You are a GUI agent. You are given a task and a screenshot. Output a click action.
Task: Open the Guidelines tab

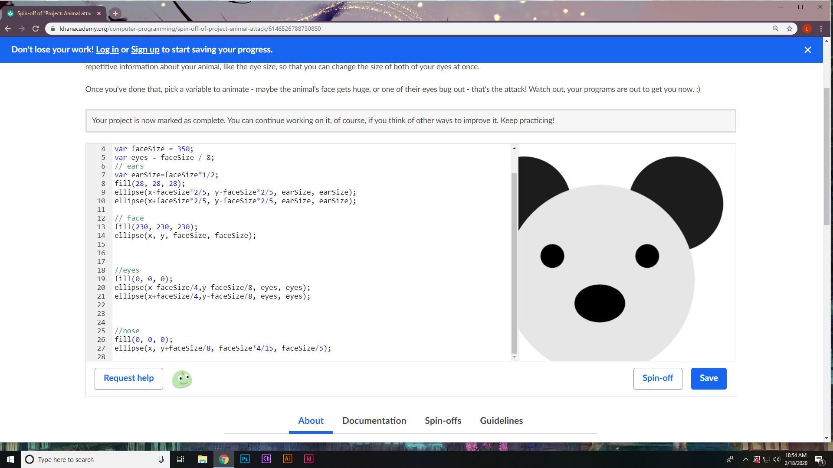click(501, 421)
